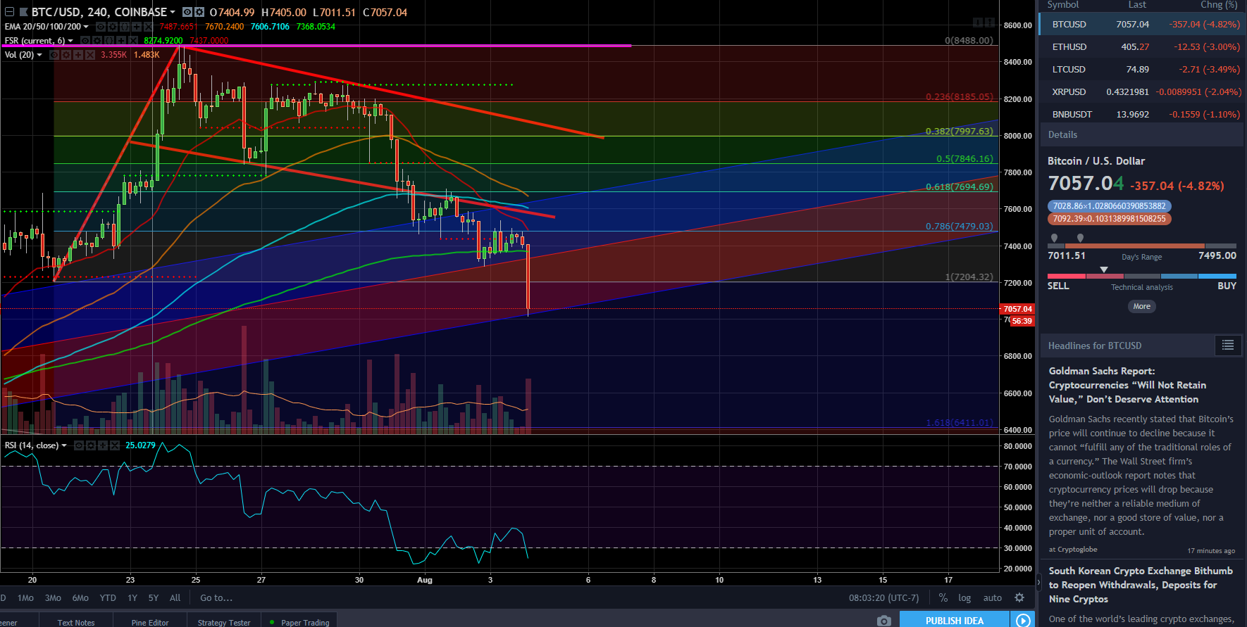Screen dimensions: 1247x627
Task: Open the Goldman Sachs Report headline
Action: pyautogui.click(x=1128, y=385)
